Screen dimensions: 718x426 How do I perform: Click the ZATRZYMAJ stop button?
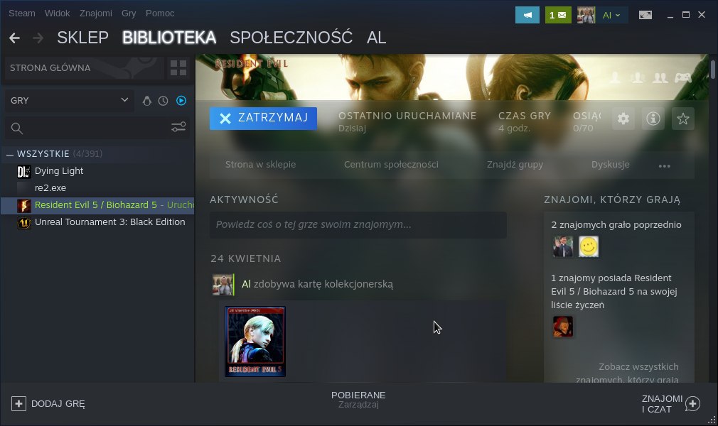coord(263,118)
